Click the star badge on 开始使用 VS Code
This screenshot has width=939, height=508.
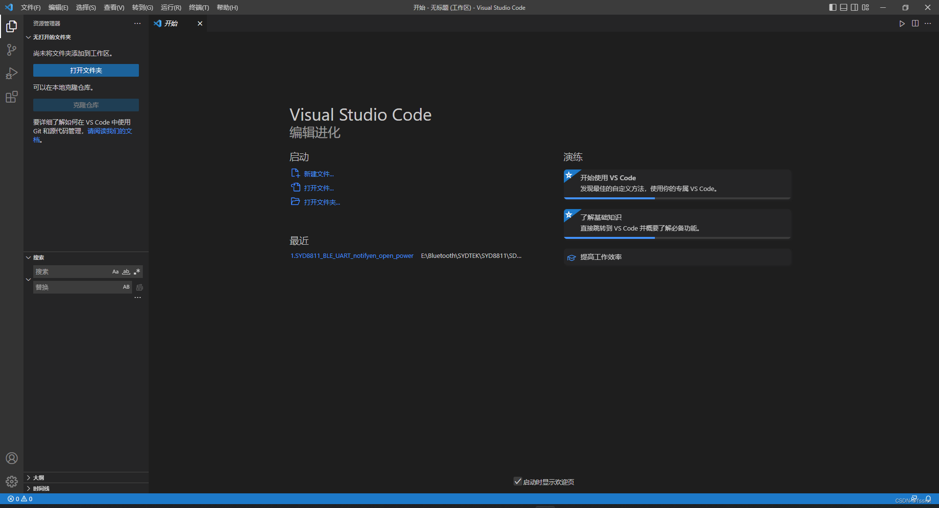coord(569,175)
